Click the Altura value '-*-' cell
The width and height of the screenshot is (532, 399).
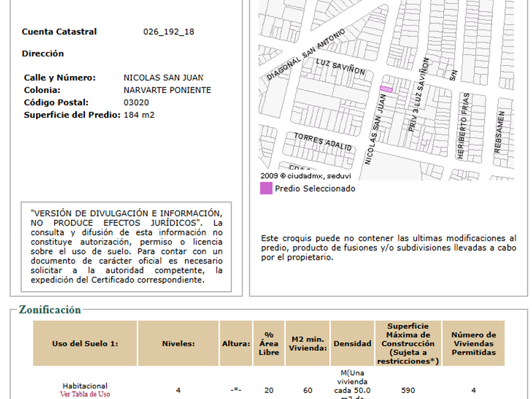tap(236, 390)
